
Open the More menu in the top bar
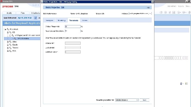pyautogui.click(x=188, y=6)
